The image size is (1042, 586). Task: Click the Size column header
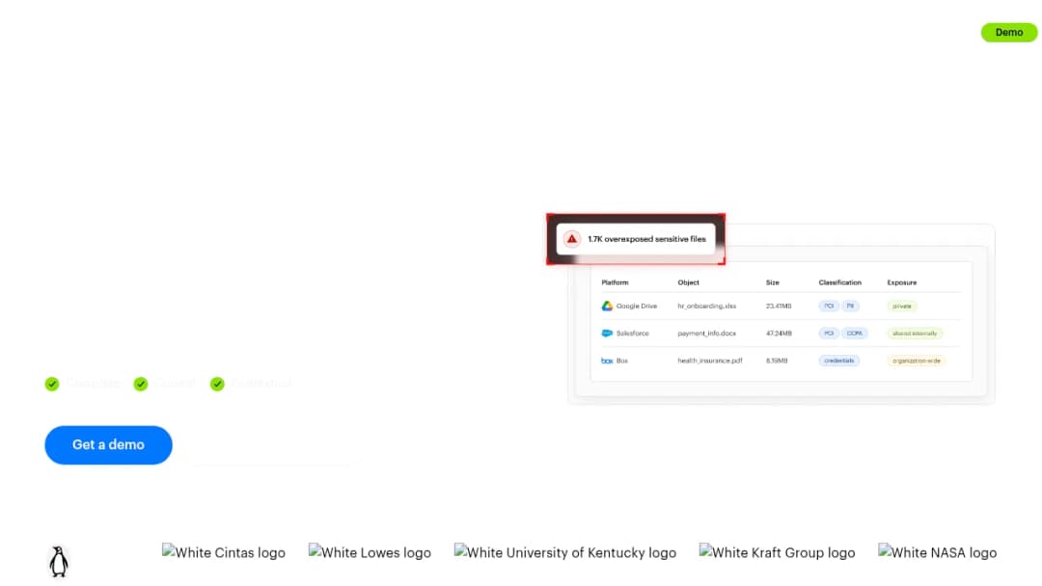click(772, 282)
